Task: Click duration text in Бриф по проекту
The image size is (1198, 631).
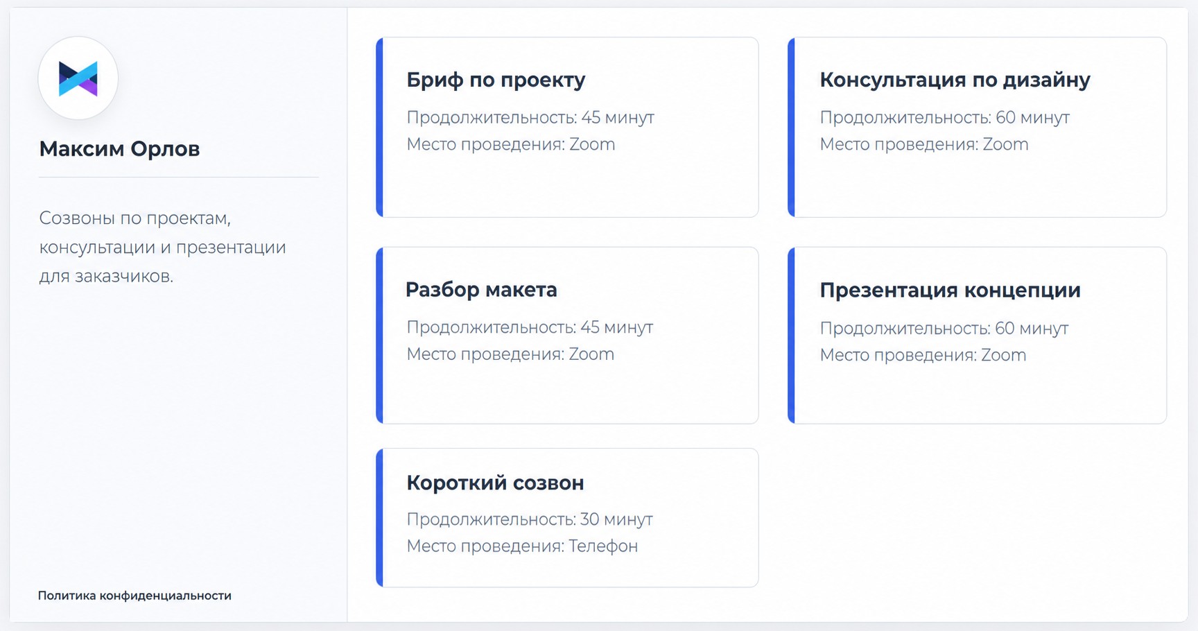Action: pos(530,118)
